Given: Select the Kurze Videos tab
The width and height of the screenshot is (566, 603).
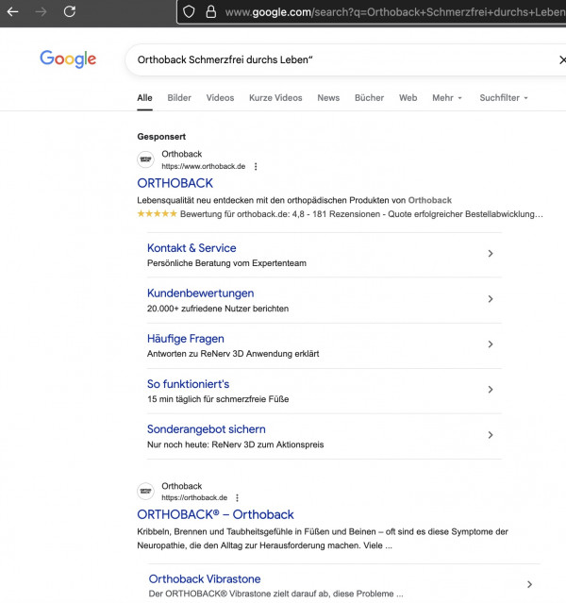Looking at the screenshot, I should pos(275,98).
